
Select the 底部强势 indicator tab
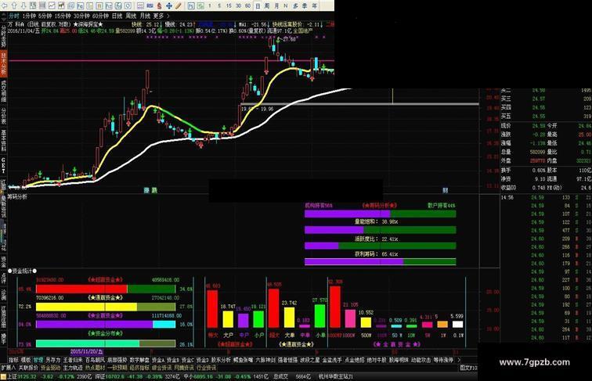[x=117, y=360]
